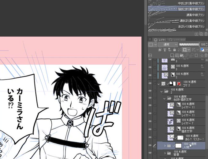Hide the レイヤー 7 layer

(150, 121)
